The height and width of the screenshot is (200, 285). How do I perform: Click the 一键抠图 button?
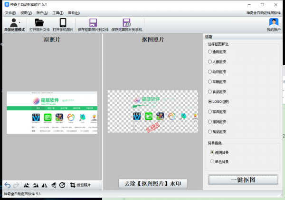click(243, 180)
